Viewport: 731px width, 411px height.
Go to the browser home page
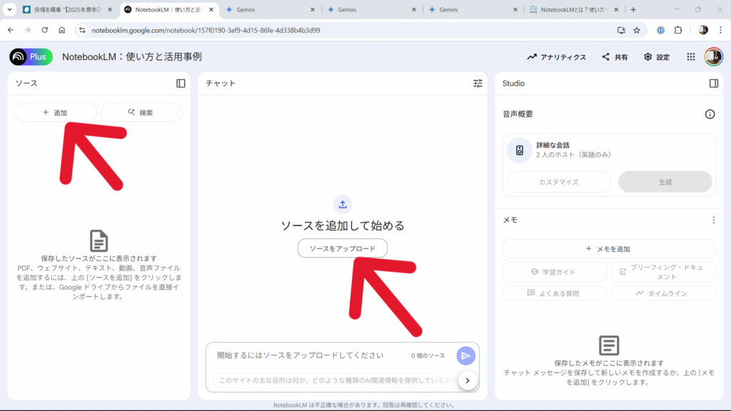coord(62,30)
